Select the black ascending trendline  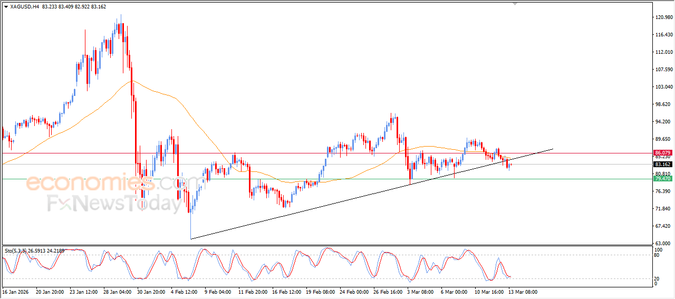pyautogui.click(x=372, y=194)
